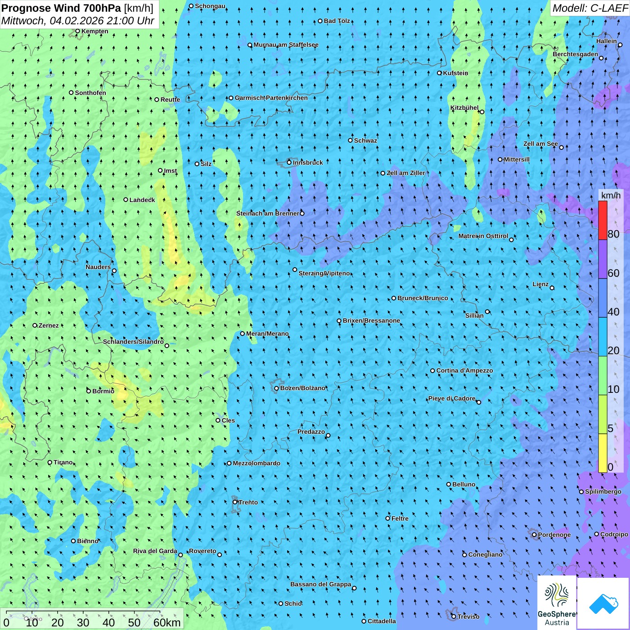
Task: Click the 'Riva del Garda' label
Action: coord(155,551)
